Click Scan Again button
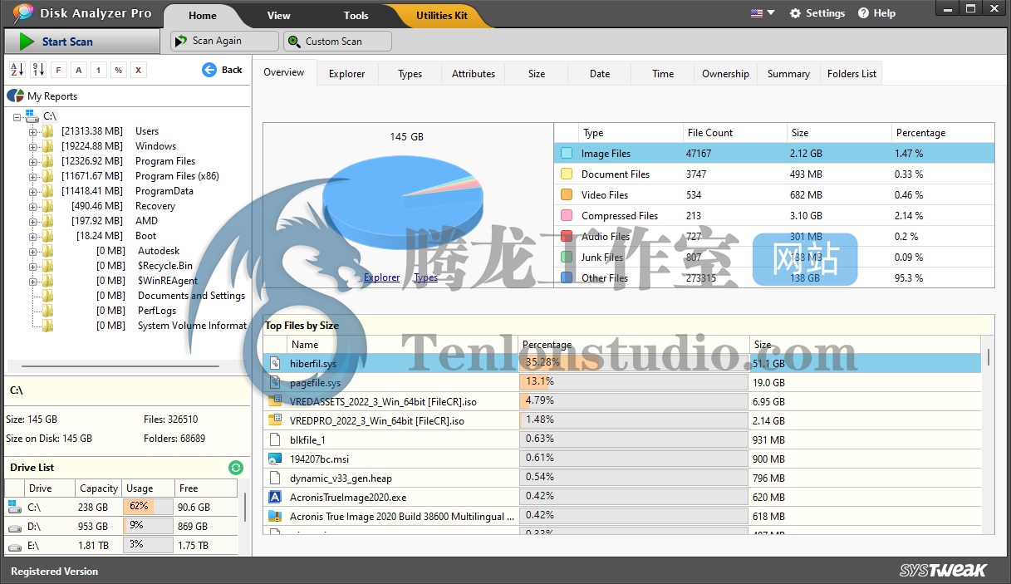Viewport: 1011px width, 584px height. 224,41
